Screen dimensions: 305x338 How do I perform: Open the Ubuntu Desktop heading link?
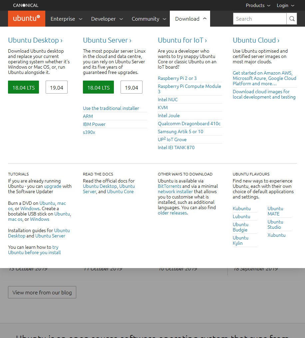pyautogui.click(x=35, y=40)
